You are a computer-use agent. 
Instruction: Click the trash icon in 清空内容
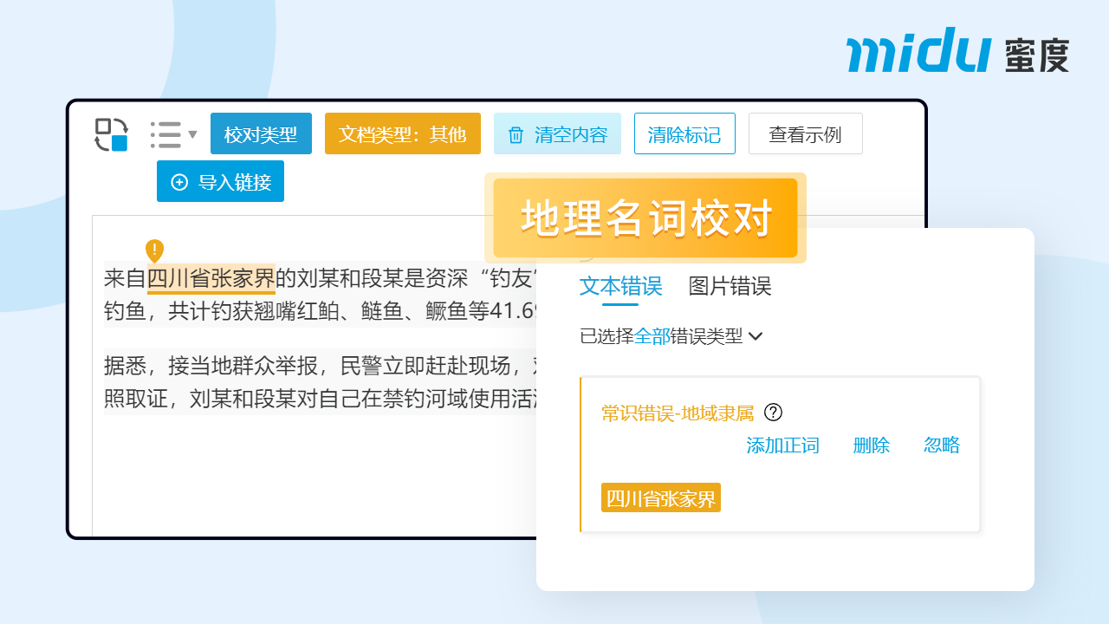(516, 135)
